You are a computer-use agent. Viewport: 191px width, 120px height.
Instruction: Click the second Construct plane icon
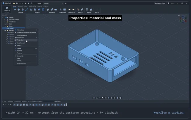click(73, 10)
